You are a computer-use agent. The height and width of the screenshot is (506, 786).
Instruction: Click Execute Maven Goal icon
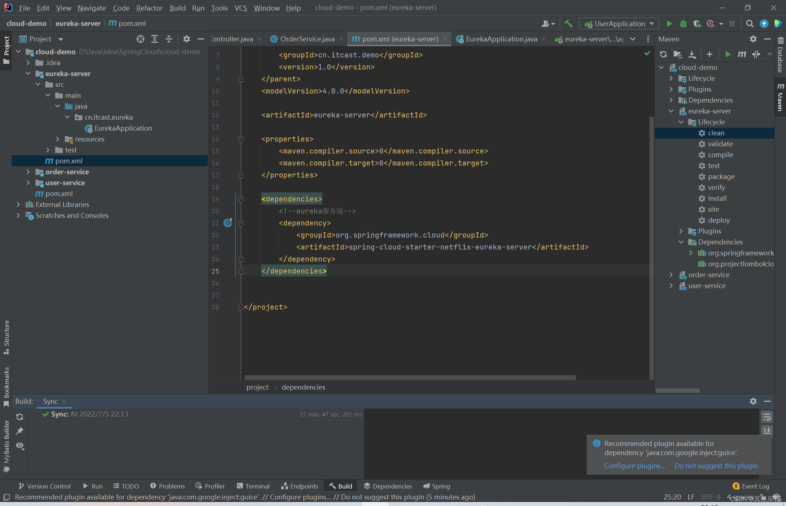(x=742, y=54)
